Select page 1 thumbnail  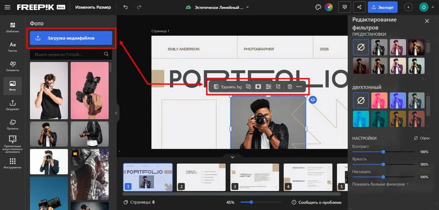(148, 177)
